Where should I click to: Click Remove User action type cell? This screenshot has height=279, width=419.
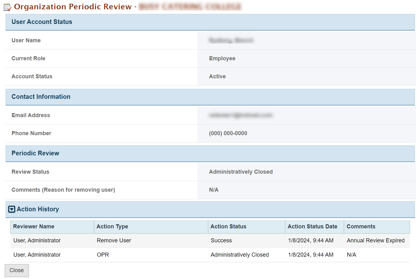[114, 240]
